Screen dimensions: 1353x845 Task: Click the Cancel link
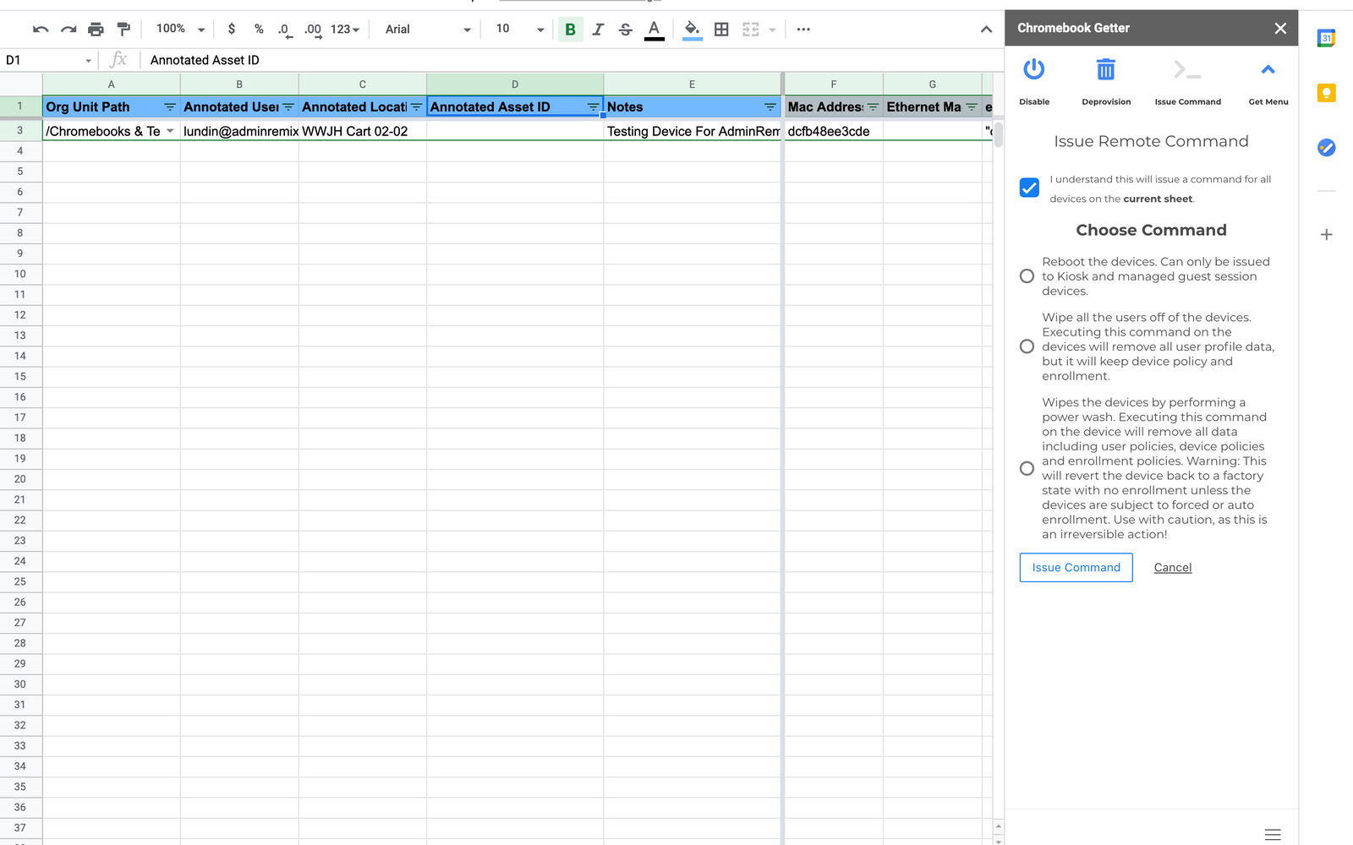click(x=1172, y=567)
